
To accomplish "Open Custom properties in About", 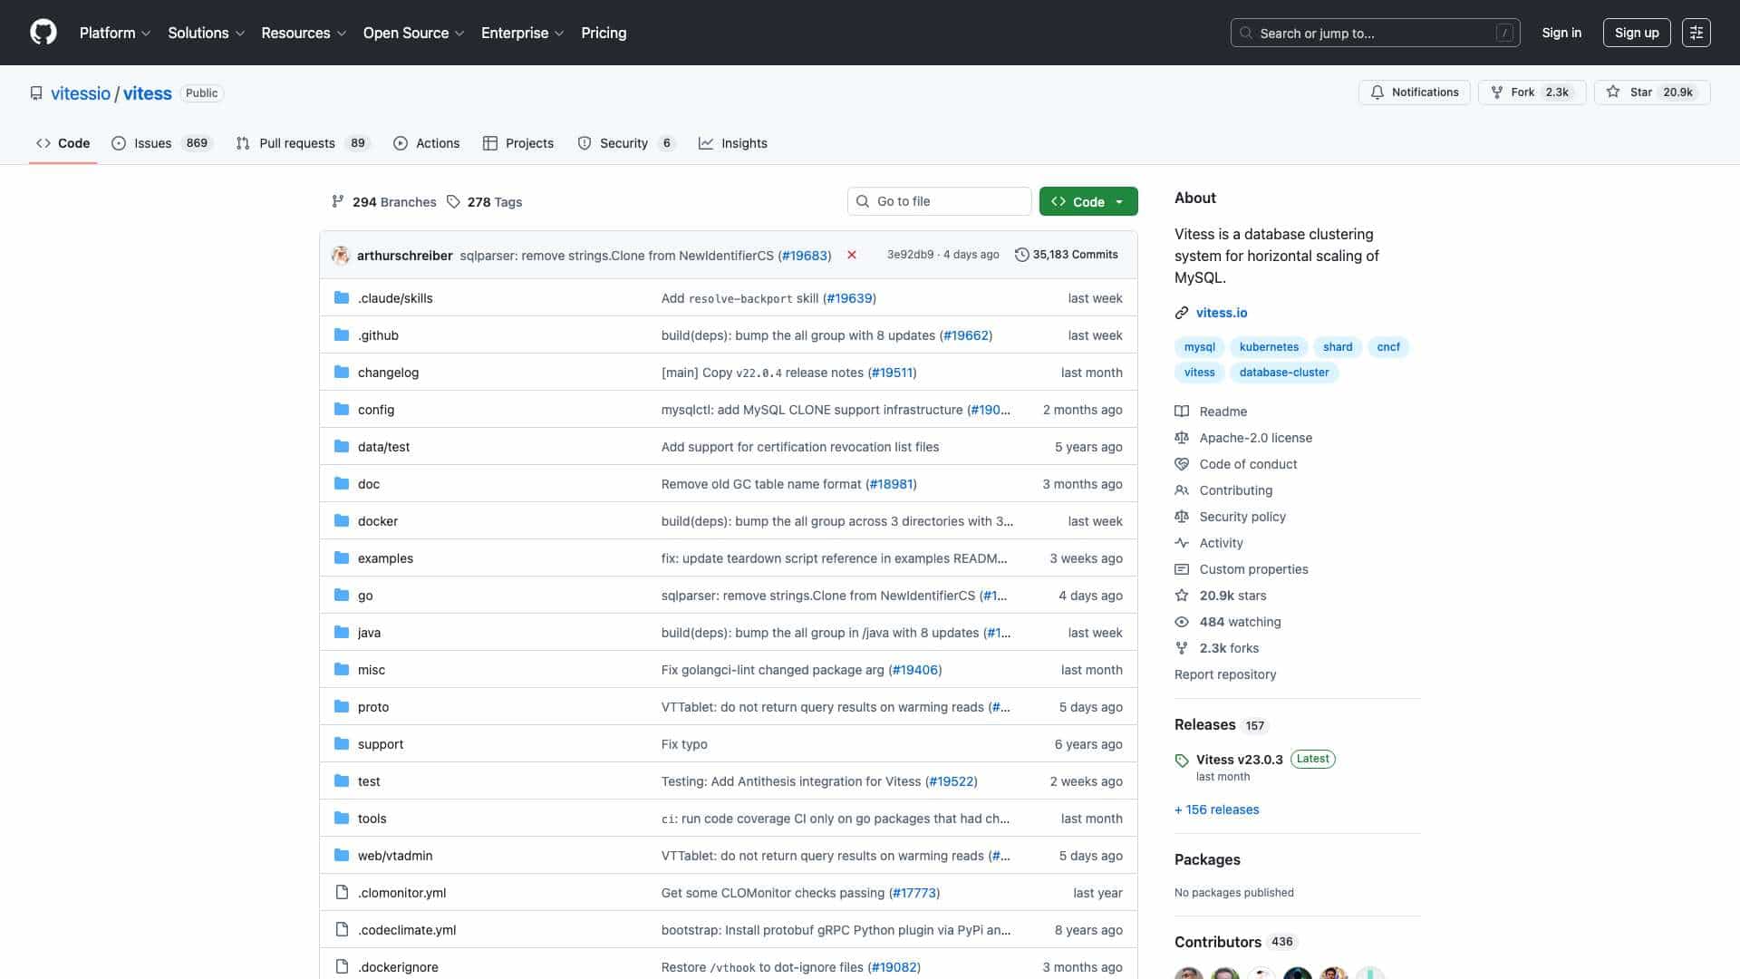I will point(1253,569).
